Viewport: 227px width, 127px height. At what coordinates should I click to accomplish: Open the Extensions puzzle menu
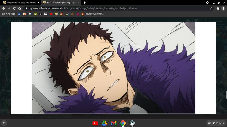click(218, 8)
